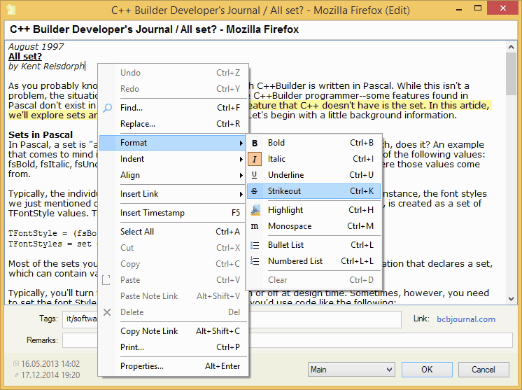Apply Strikeout formatting from submenu

314,191
